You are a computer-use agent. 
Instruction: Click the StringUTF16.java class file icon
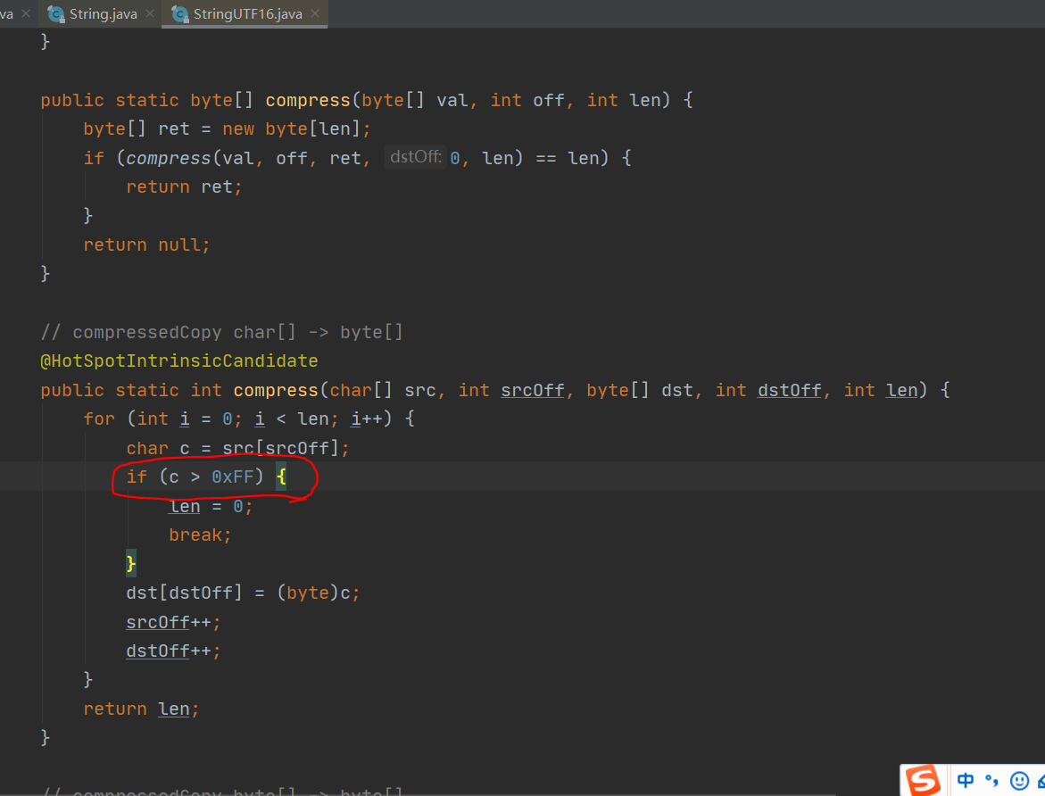(x=180, y=14)
